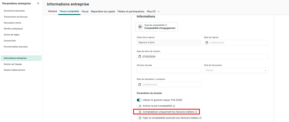The image size is (289, 122).
Task: Click the calendar icon in Date de reprise
Action: (x=207, y=43)
